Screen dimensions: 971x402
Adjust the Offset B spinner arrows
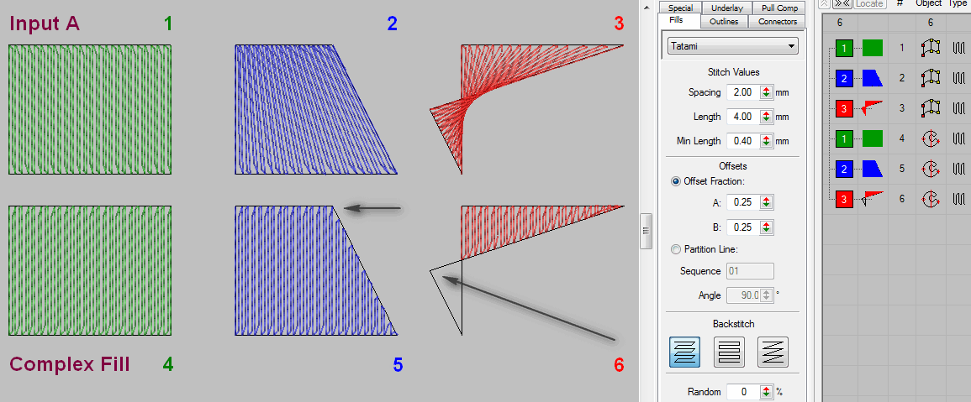766,227
